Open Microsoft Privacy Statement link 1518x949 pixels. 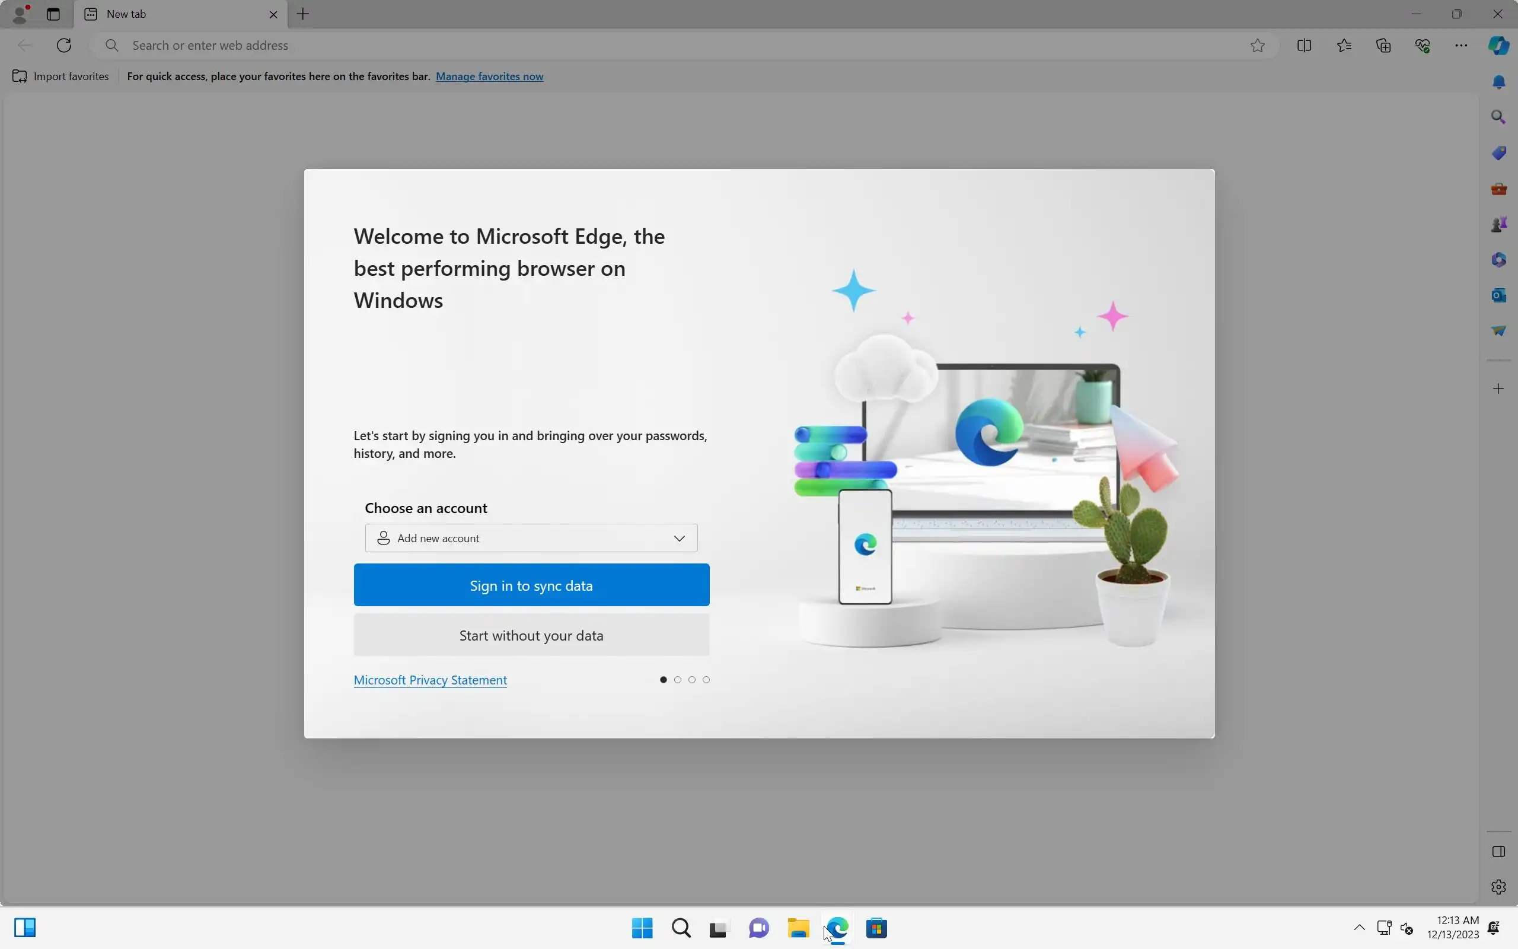tap(430, 680)
